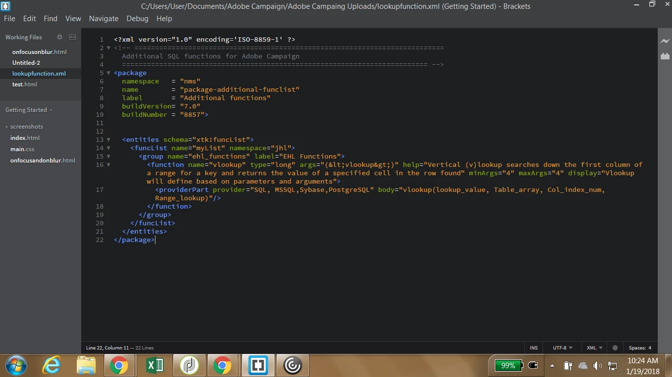This screenshot has height=377, width=672.
Task: Open Working Files settings gear
Action: coord(60,37)
